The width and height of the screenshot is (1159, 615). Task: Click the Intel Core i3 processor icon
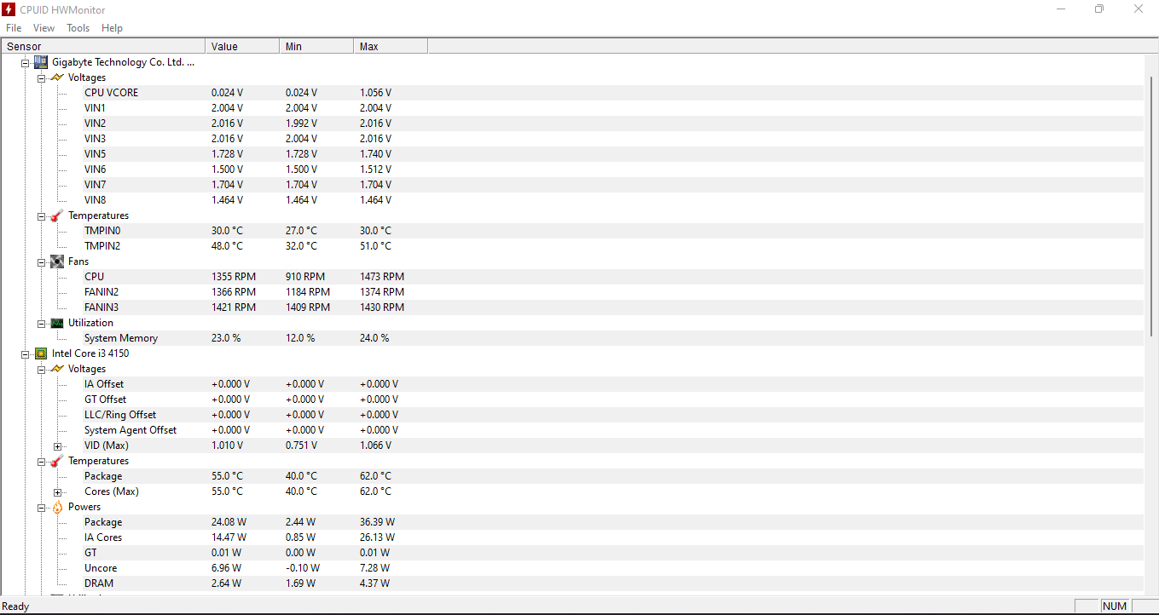pos(40,353)
